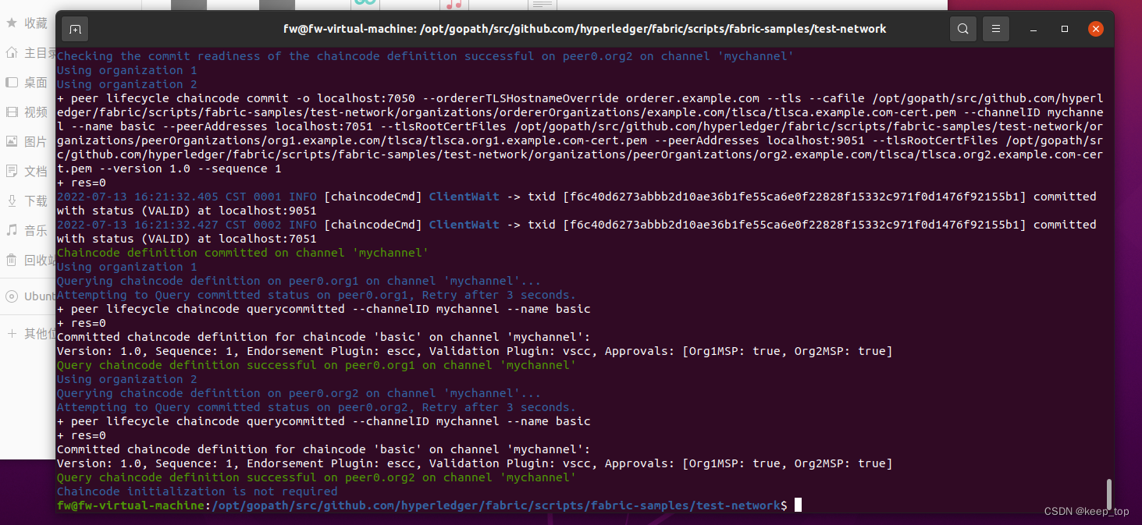This screenshot has width=1142, height=525.
Task: Maximize the terminal window
Action: click(x=1065, y=29)
